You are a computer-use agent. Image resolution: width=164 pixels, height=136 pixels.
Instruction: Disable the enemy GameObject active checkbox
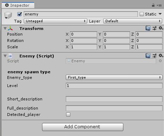(x=19, y=14)
